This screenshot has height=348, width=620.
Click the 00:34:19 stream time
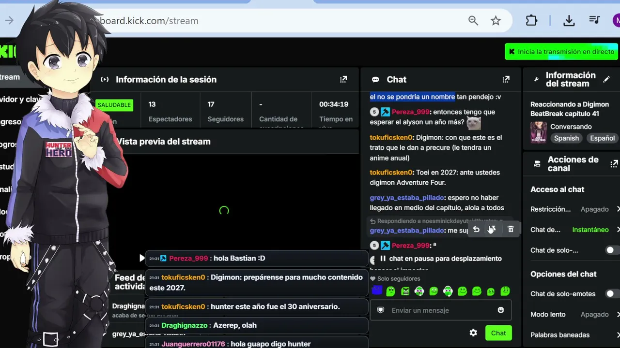coord(334,104)
